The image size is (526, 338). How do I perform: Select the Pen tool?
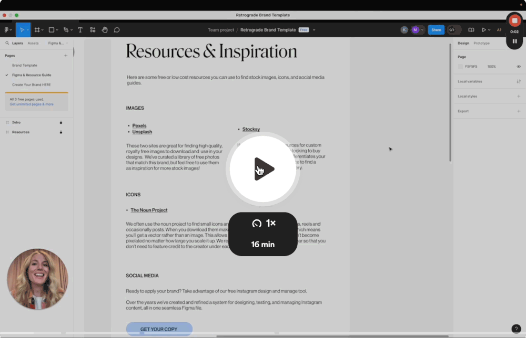[66, 30]
